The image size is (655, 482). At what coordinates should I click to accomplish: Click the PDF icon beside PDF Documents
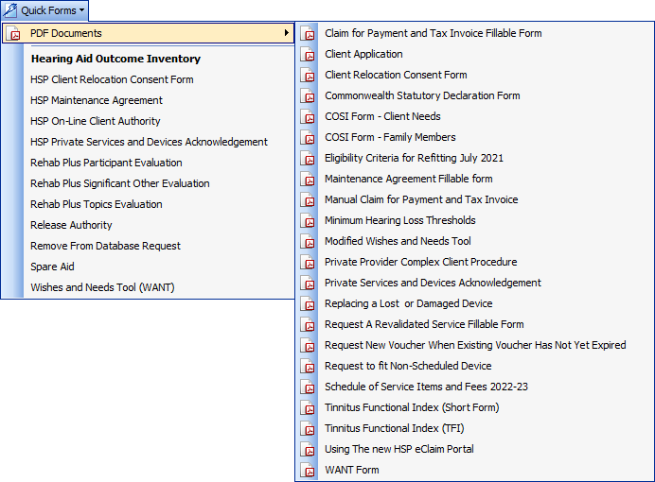14,33
